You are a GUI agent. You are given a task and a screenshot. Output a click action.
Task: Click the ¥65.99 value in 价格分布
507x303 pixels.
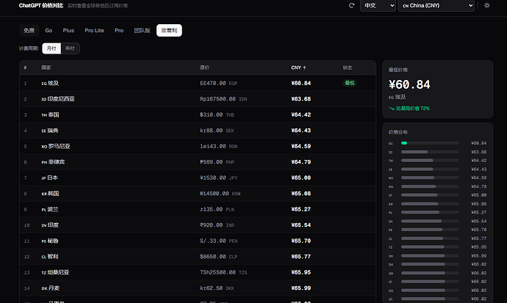pos(478,256)
